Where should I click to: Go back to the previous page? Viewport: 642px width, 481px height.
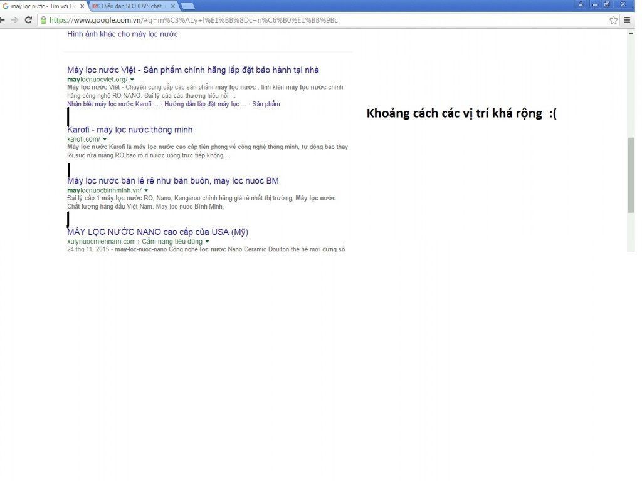[x=2, y=19]
